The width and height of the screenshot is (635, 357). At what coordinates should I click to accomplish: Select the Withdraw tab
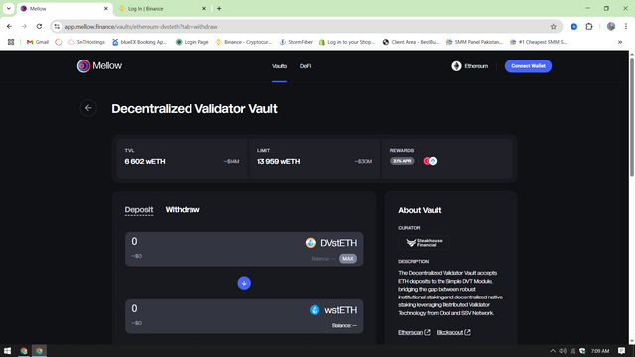click(x=183, y=209)
